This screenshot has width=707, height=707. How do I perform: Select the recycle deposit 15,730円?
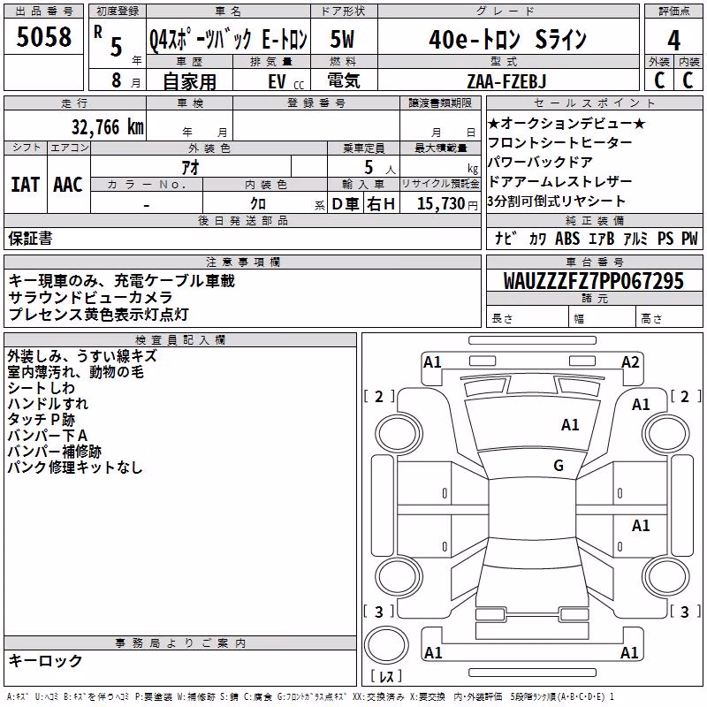coord(447,204)
